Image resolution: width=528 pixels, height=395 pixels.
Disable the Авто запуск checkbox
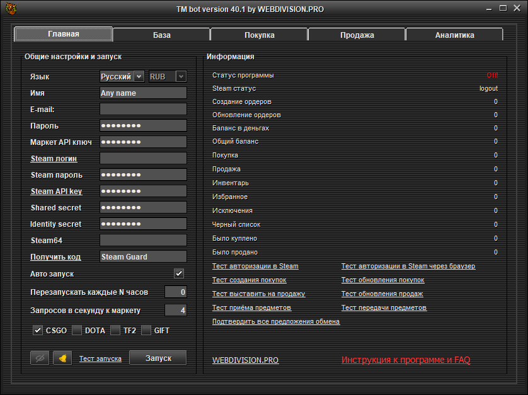(x=179, y=274)
